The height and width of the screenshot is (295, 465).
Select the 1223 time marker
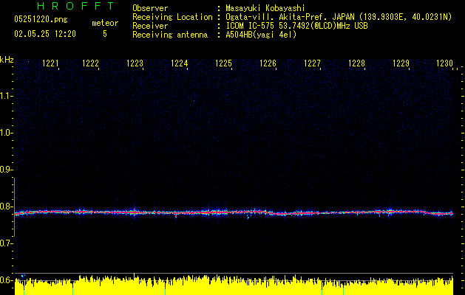click(x=135, y=64)
